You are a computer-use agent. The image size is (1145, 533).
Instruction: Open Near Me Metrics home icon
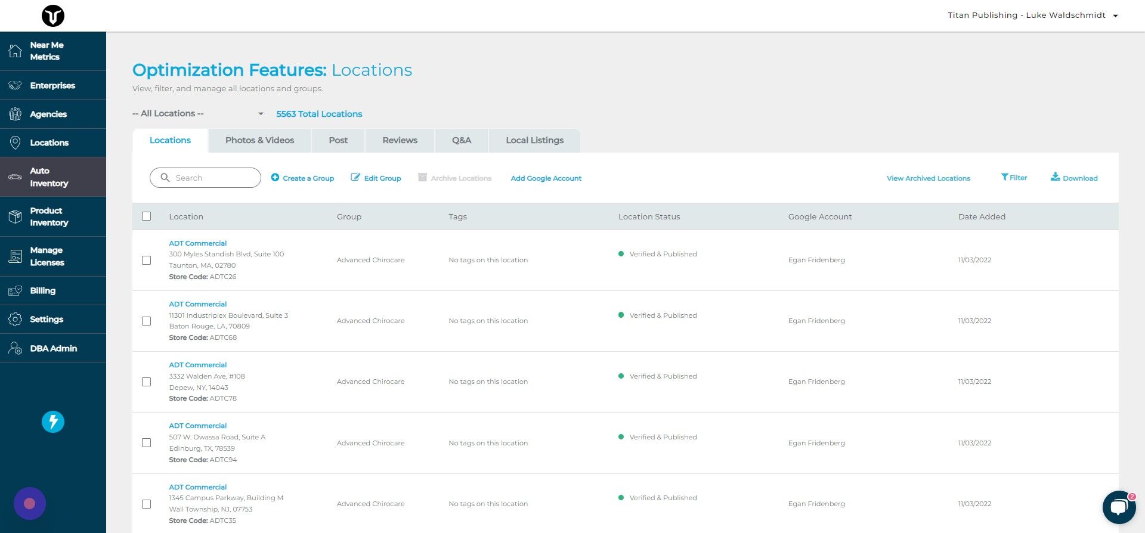click(x=15, y=51)
